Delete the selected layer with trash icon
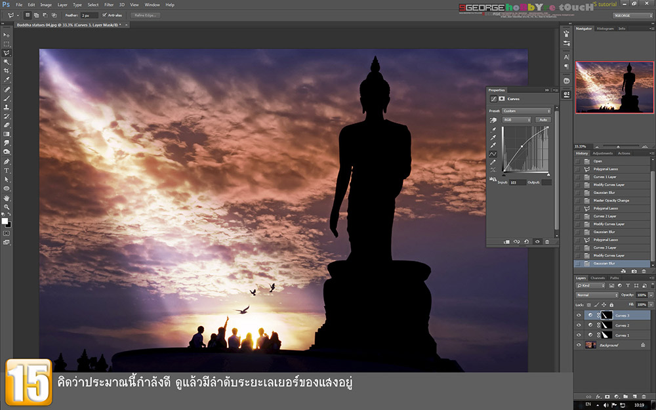 click(644, 397)
